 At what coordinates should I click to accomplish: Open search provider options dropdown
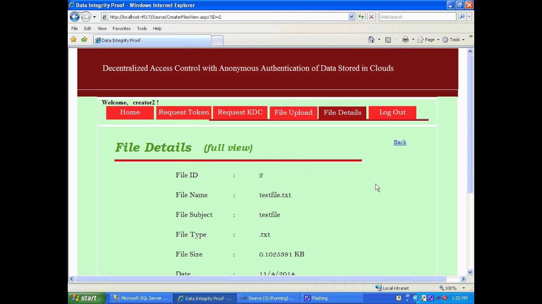[x=469, y=17]
